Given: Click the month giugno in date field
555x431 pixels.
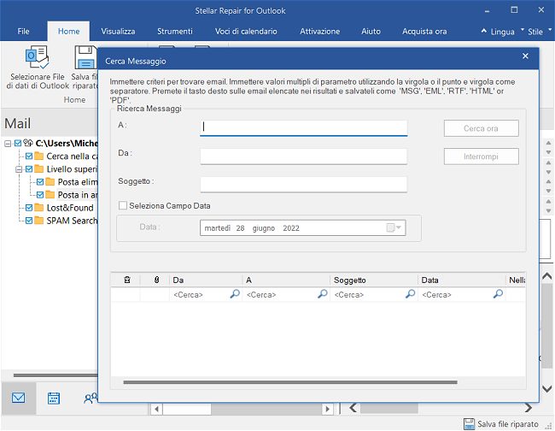Looking at the screenshot, I should tap(264, 228).
